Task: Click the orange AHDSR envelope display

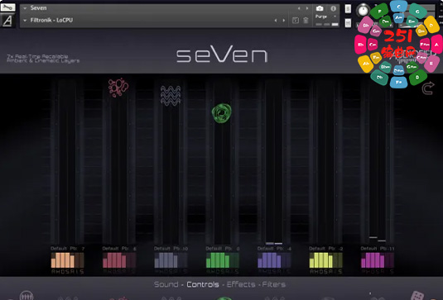Action: click(x=67, y=260)
